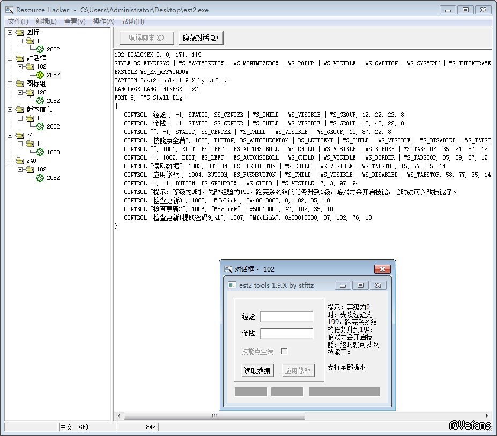The width and height of the screenshot is (497, 436).
Task: Open the 查看(V) menu
Action: click(75, 21)
